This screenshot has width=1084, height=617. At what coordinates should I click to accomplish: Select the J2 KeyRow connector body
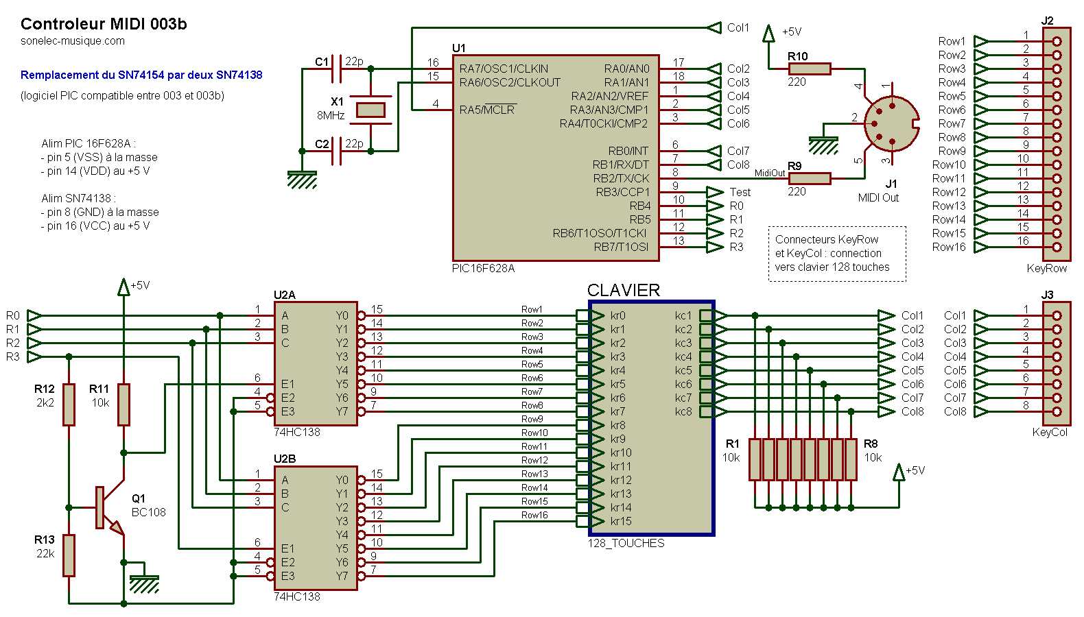[x=1057, y=144]
